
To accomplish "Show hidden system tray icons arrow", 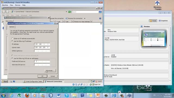I will (x=158, y=95).
